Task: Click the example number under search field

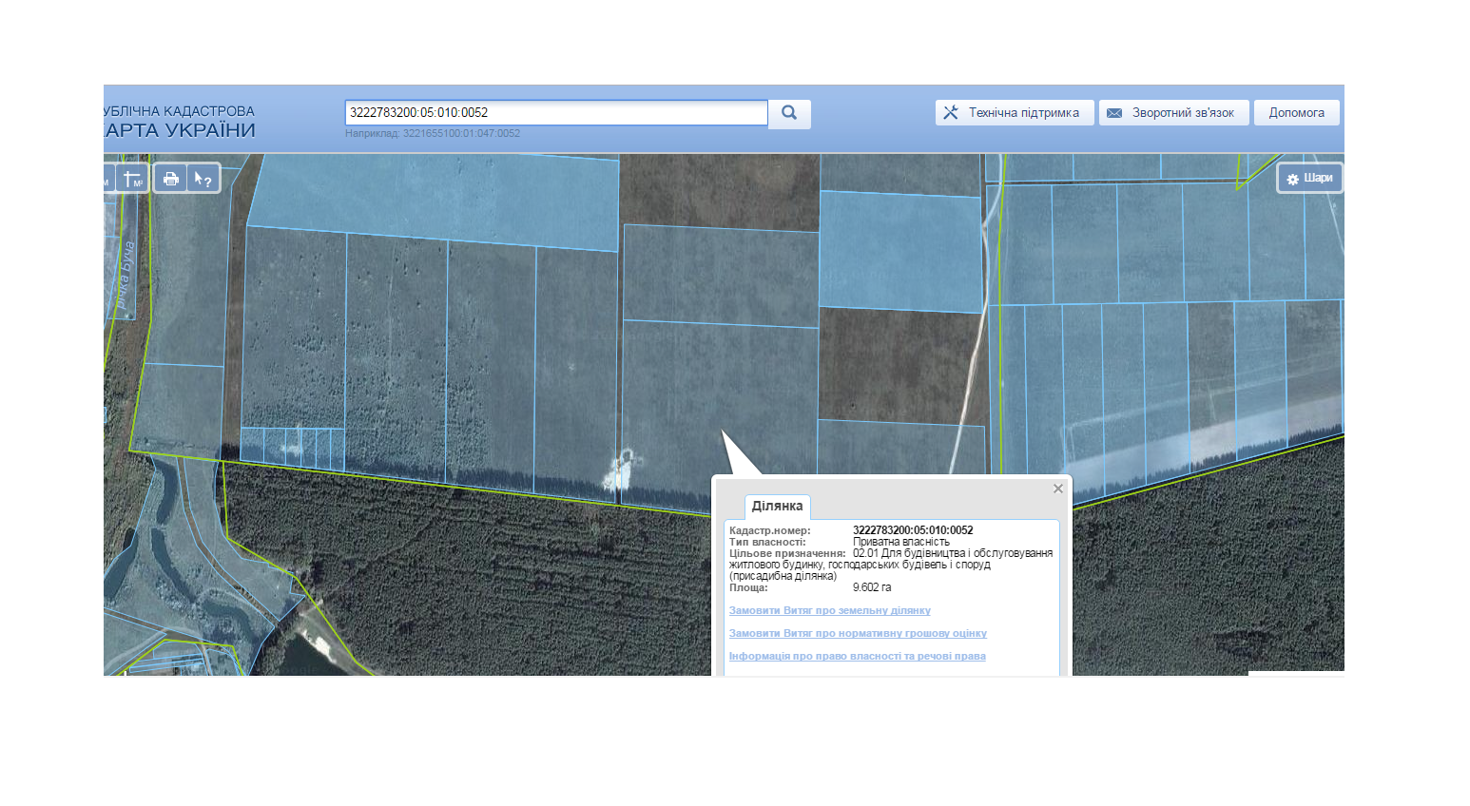Action: (461, 133)
